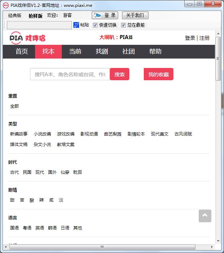
Task: Click horizontal scrollbar right arrow
Action: pyautogui.click(x=212, y=247)
